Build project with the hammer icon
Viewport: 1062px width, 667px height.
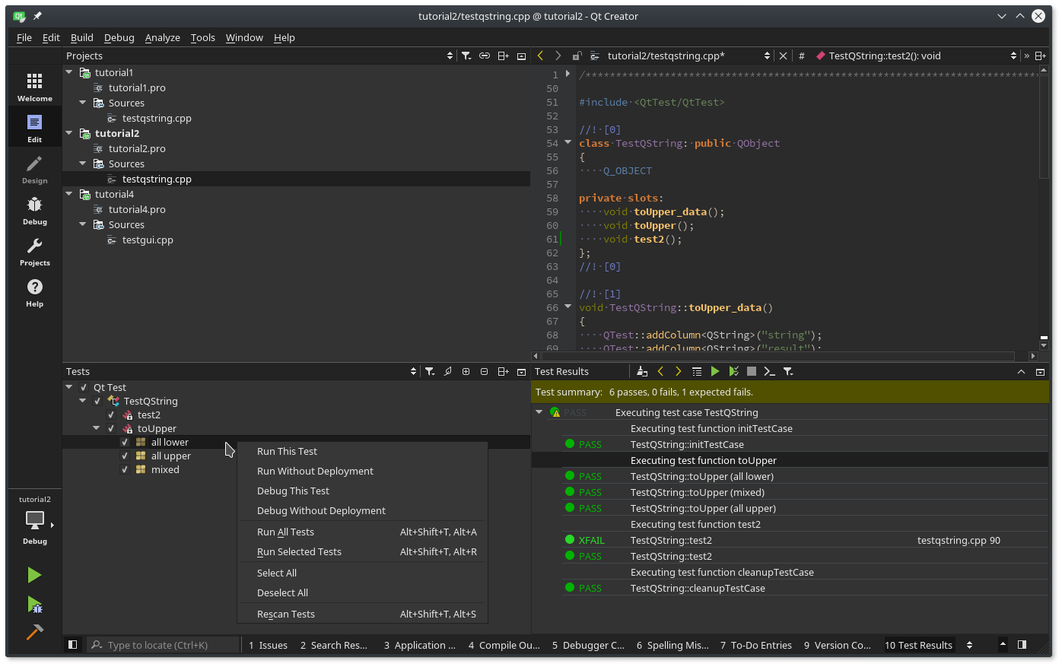(34, 632)
